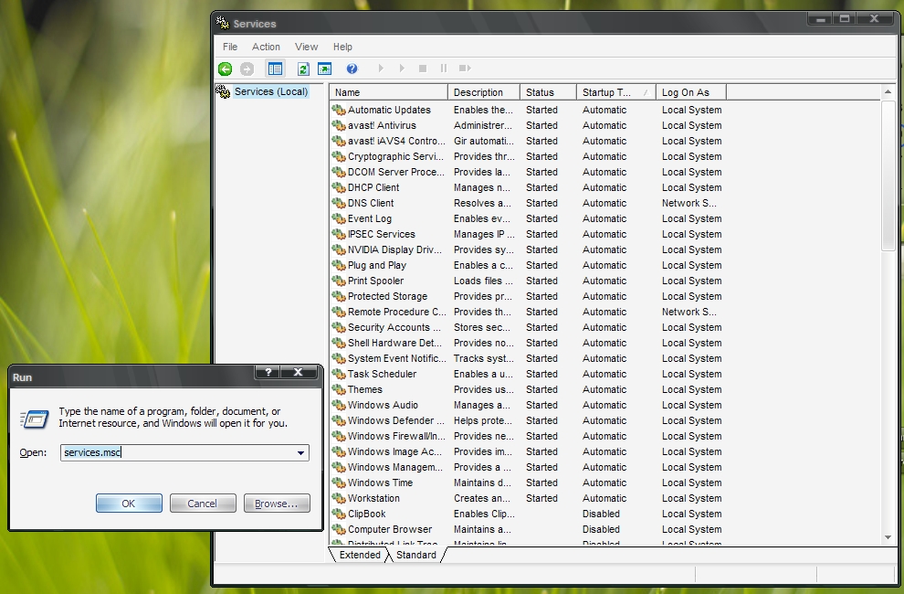Select the System Event Notification service
This screenshot has height=594, width=904.
click(528, 358)
